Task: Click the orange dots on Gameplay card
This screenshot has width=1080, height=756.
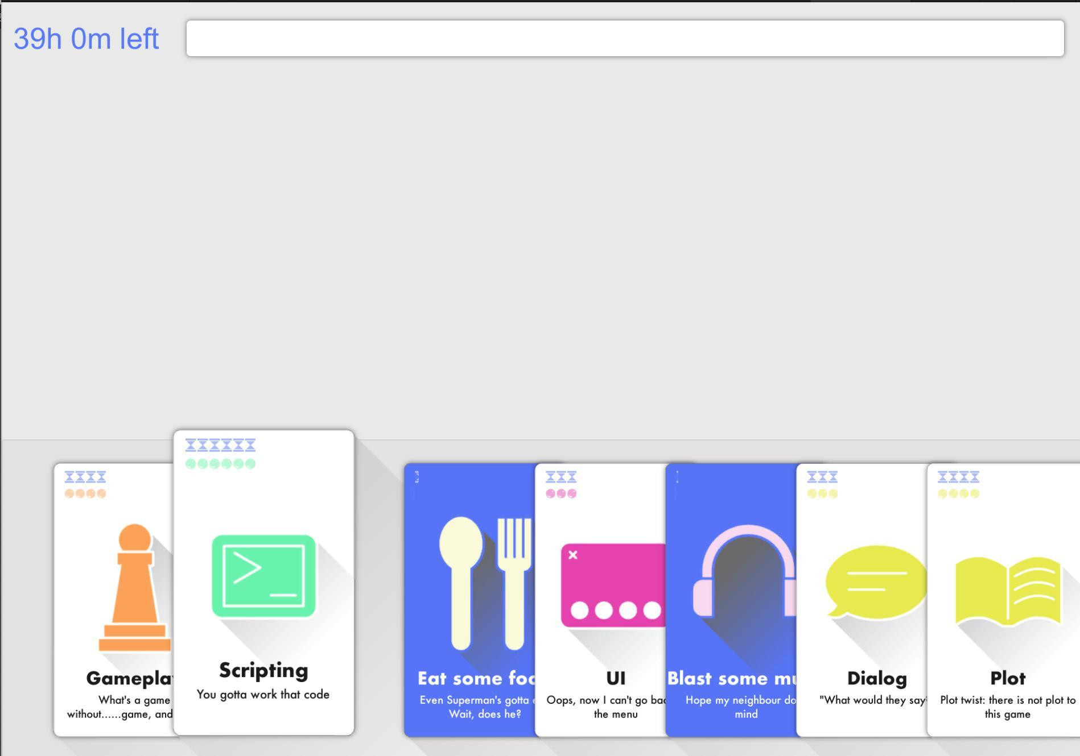Action: coord(85,493)
